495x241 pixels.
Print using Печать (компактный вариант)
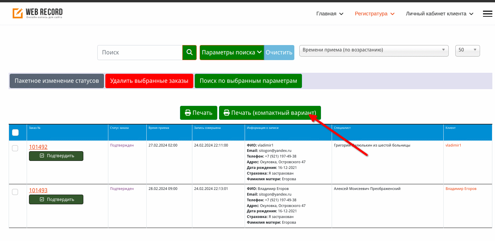pos(270,113)
